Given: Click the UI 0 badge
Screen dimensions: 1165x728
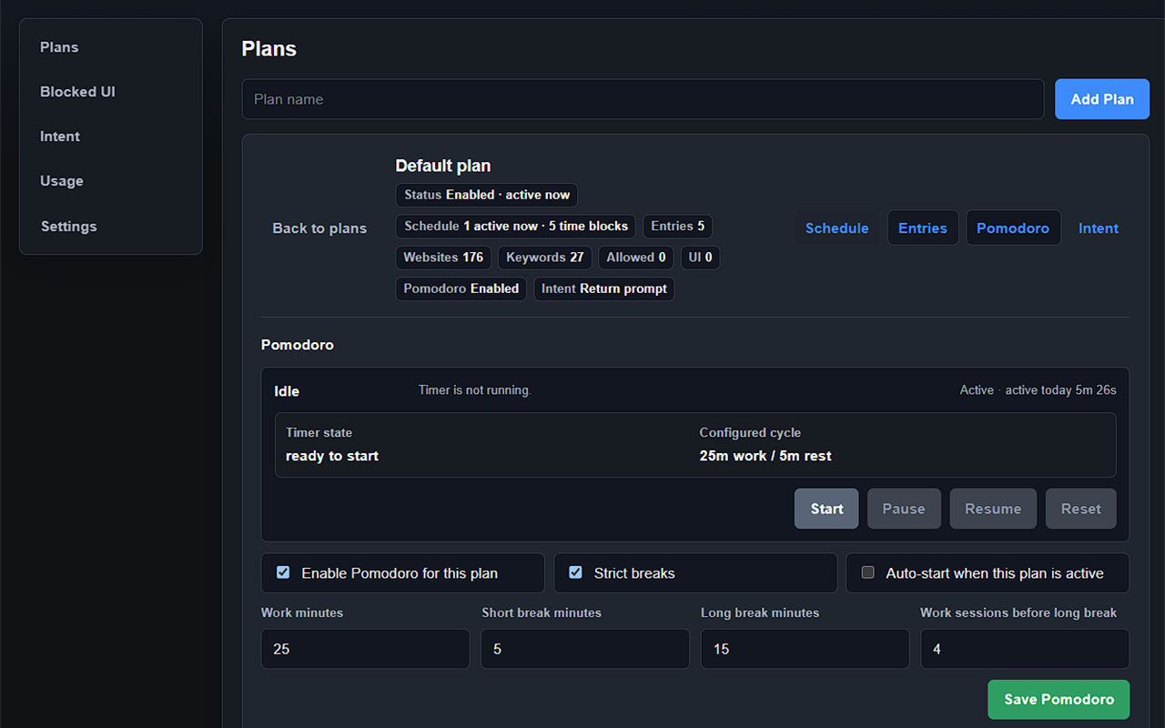Looking at the screenshot, I should [x=701, y=258].
